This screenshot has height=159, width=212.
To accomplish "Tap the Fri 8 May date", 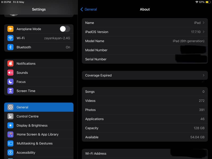I will click(19, 2).
